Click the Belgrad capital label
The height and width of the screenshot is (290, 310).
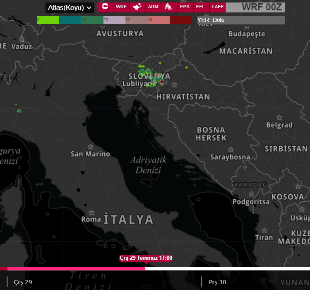[279, 125]
